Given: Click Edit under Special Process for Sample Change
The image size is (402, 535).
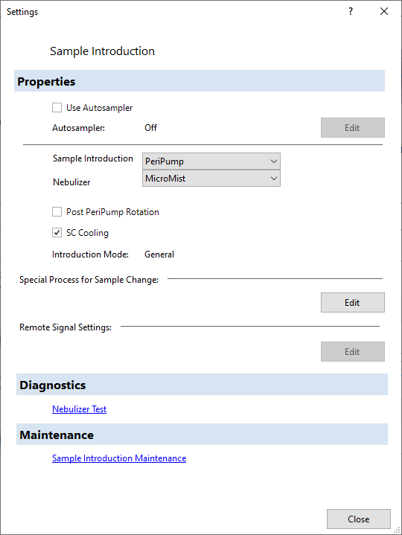Looking at the screenshot, I should (x=353, y=302).
